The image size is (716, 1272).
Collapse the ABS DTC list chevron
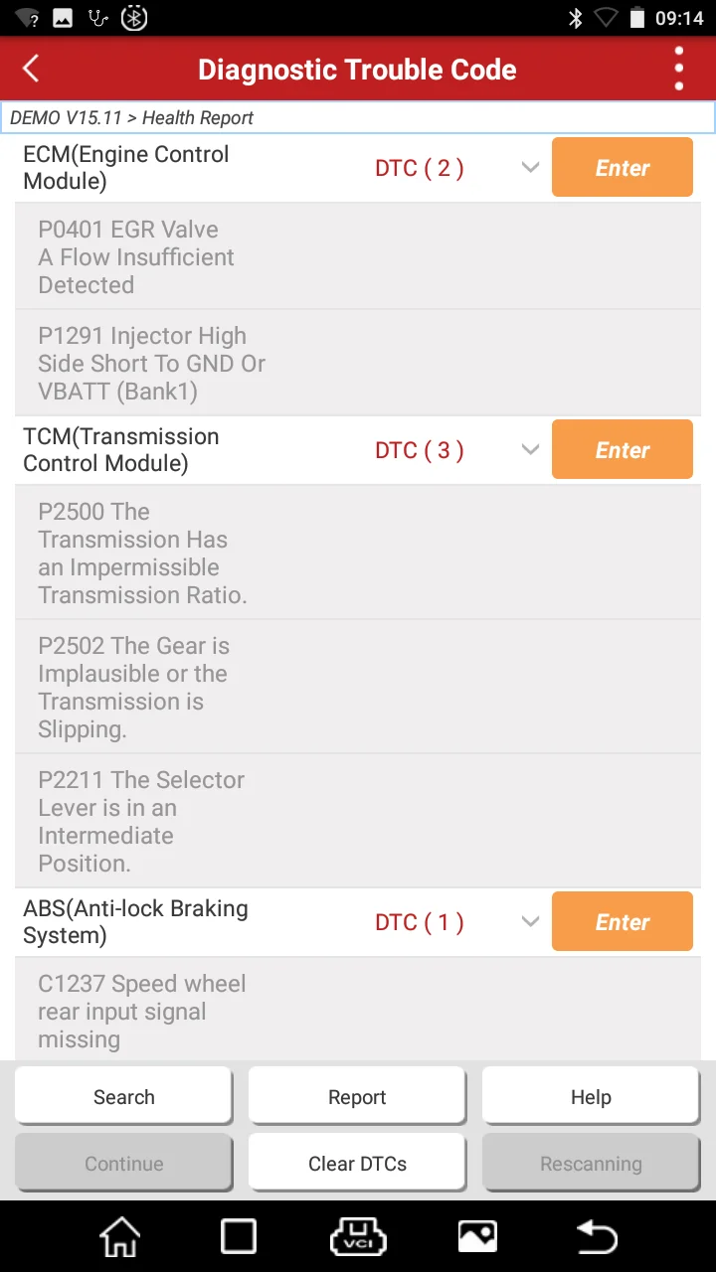point(530,922)
